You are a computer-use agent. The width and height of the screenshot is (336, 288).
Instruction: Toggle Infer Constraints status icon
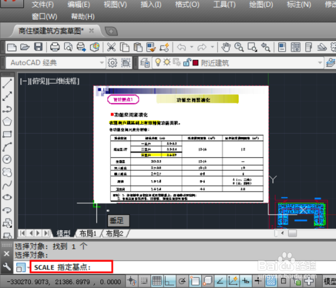[x=132, y=281]
